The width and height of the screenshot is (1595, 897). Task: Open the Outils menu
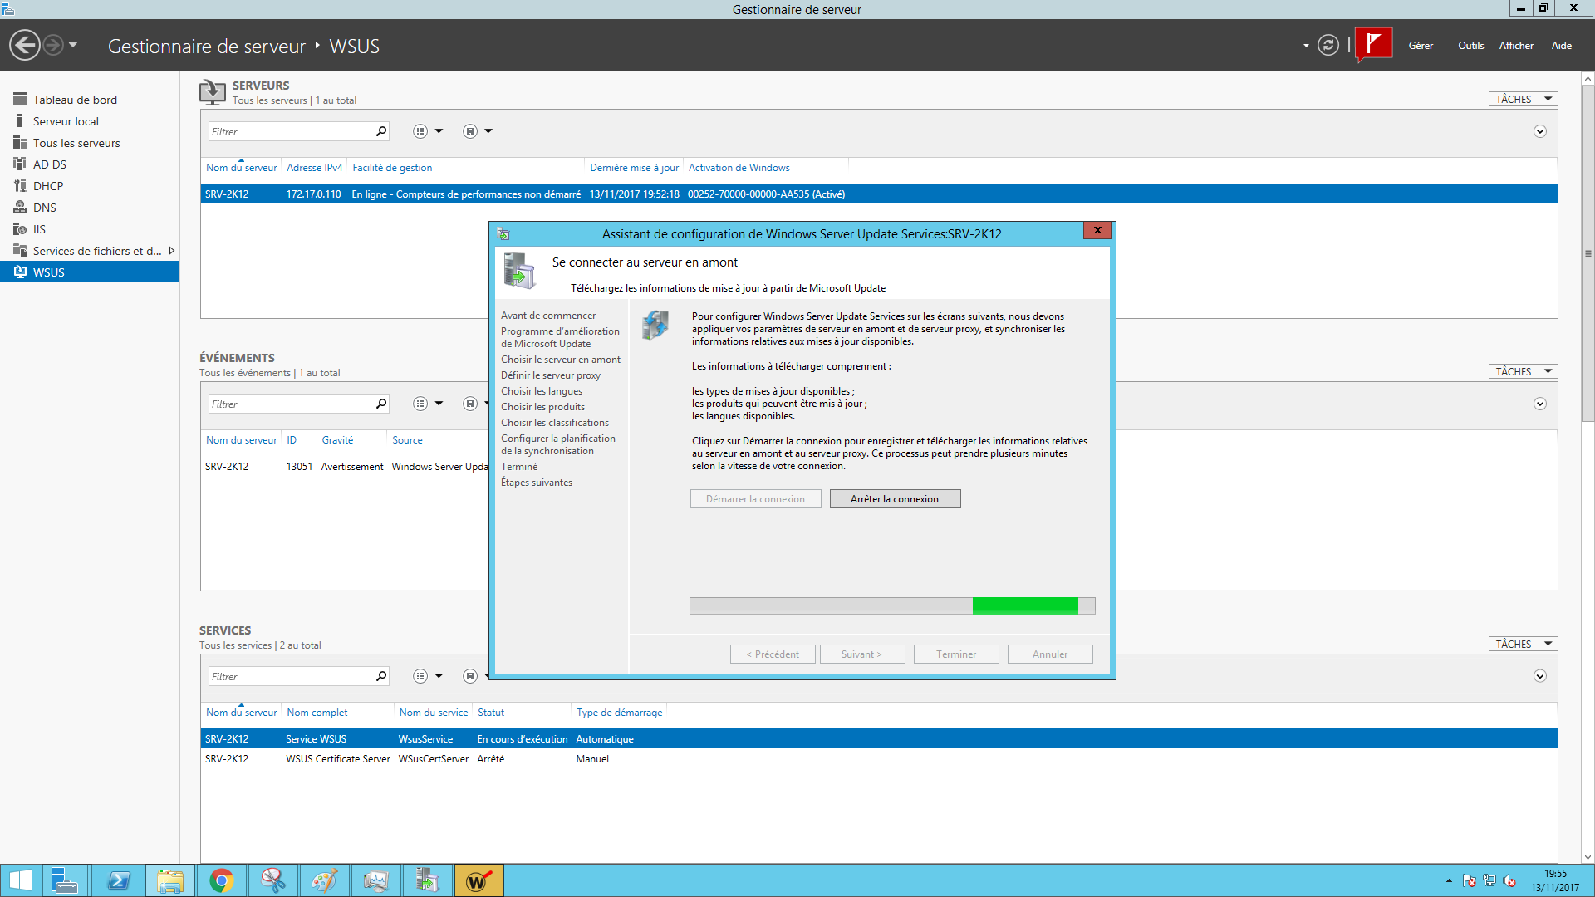pyautogui.click(x=1470, y=46)
